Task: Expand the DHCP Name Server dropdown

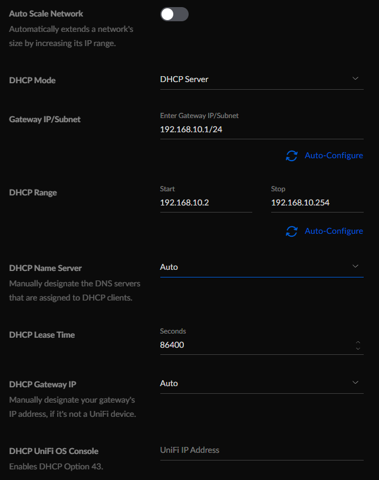Action: click(262, 267)
